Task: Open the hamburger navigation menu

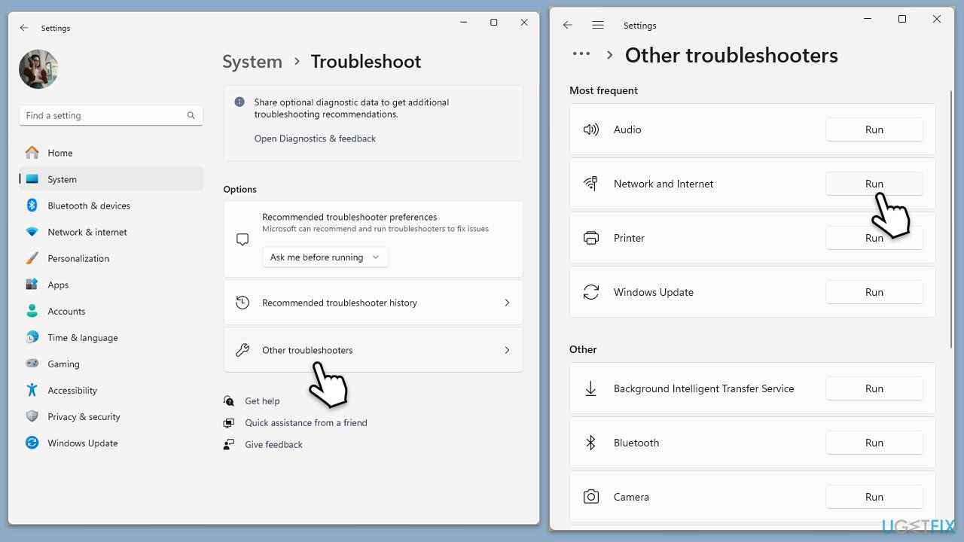Action: pos(598,25)
